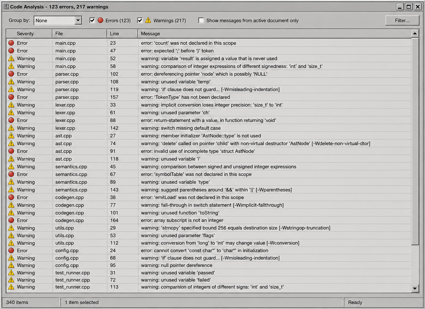Click error icon for codegen.cpp line 164
The height and width of the screenshot is (309, 425).
[x=11, y=221]
